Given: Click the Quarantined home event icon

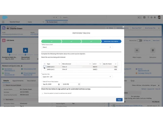Looking at the screenshot, I should (25, 50).
